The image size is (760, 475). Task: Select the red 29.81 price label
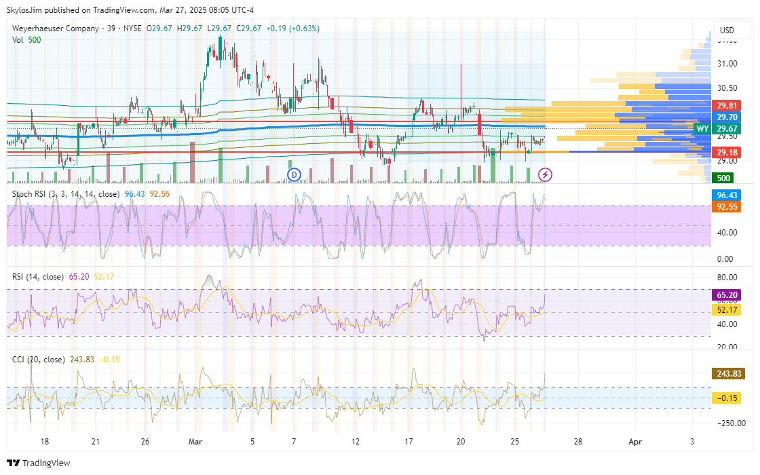727,106
